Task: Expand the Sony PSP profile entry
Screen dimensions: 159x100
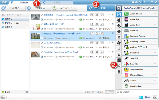Action: 140,58
